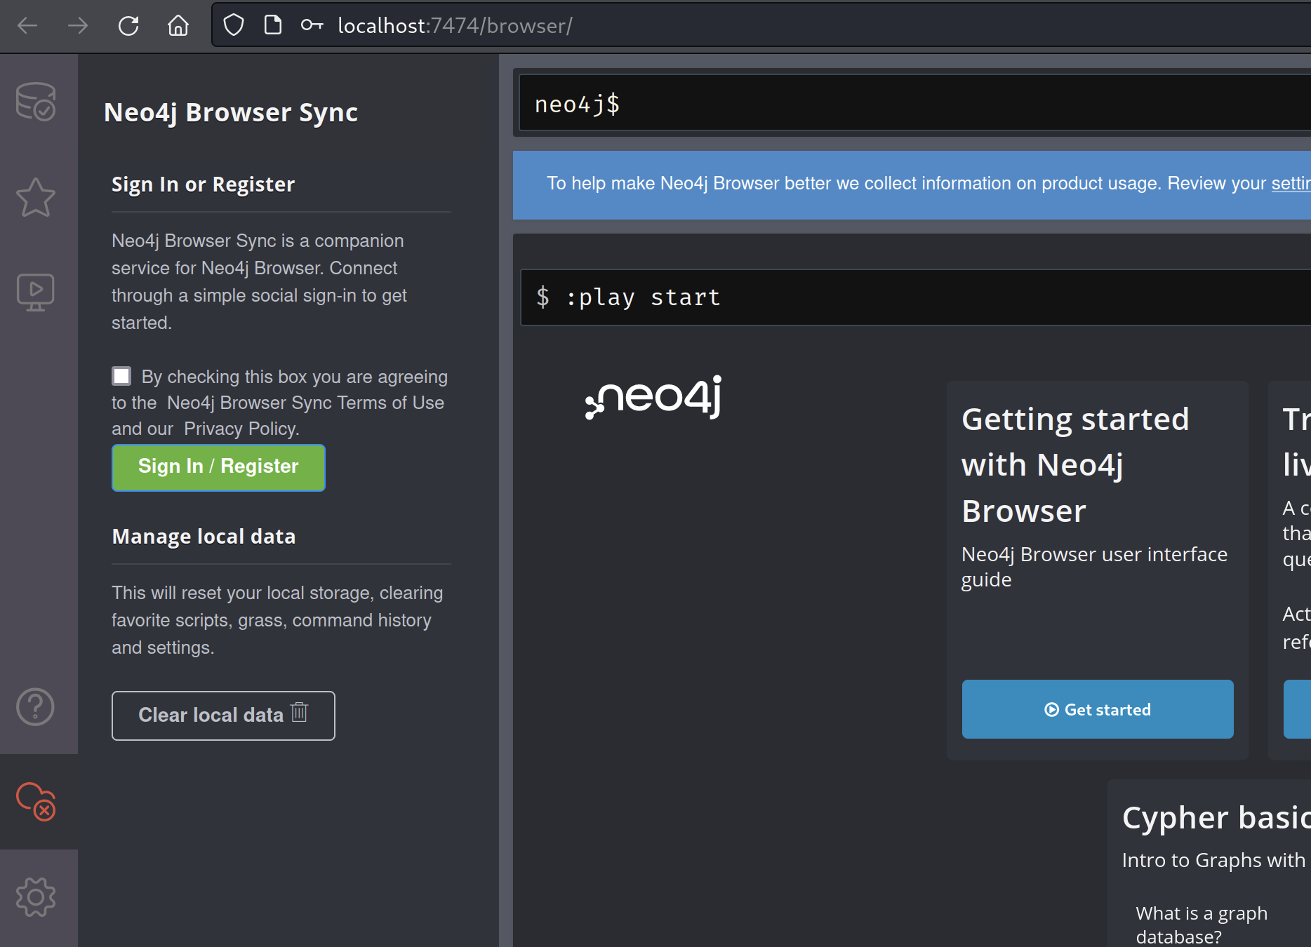
Task: Open the Help question mark icon
Action: point(36,706)
